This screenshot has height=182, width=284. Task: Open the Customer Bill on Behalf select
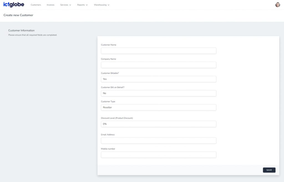158,93
